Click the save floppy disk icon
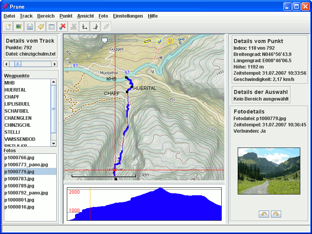312x234 pixels. [29, 27]
